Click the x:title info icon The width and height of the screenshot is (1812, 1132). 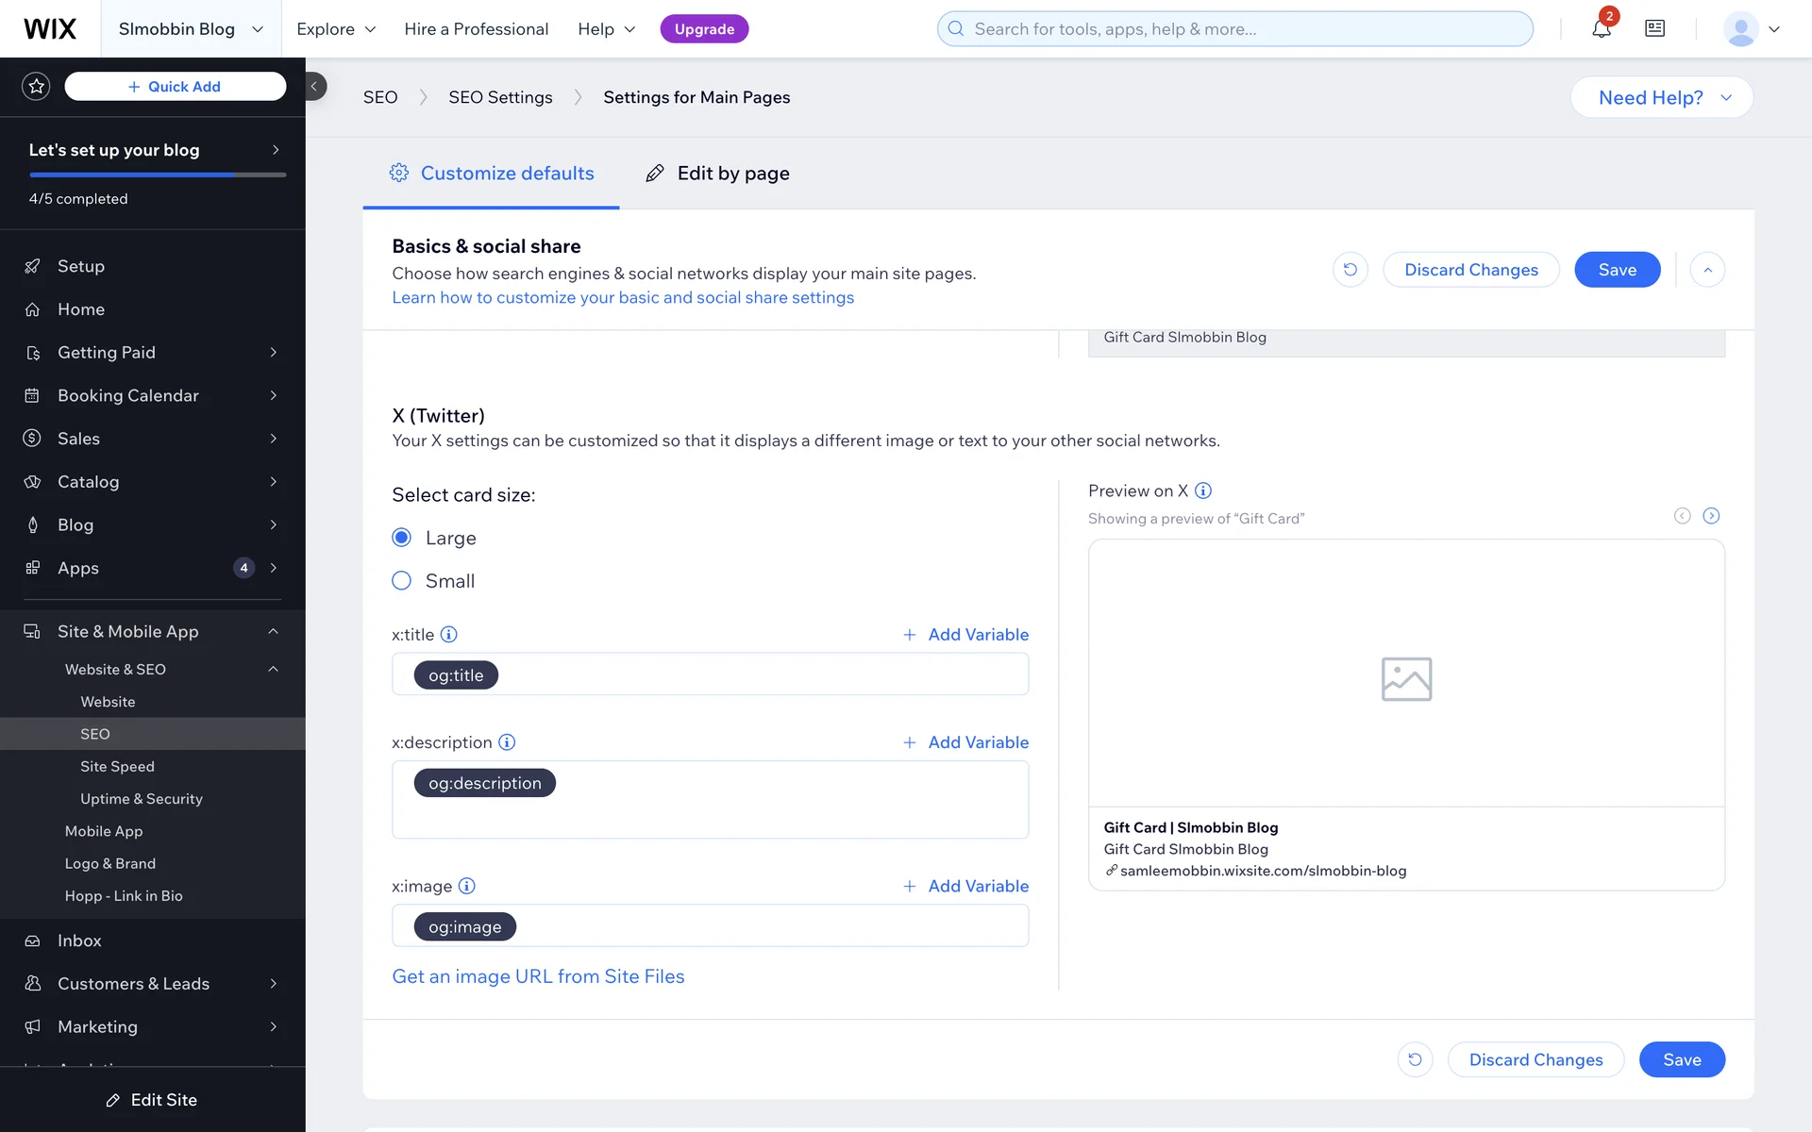[x=449, y=635]
